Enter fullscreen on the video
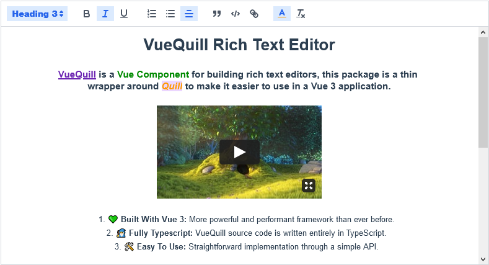This screenshot has height=265, width=489. pyautogui.click(x=309, y=186)
